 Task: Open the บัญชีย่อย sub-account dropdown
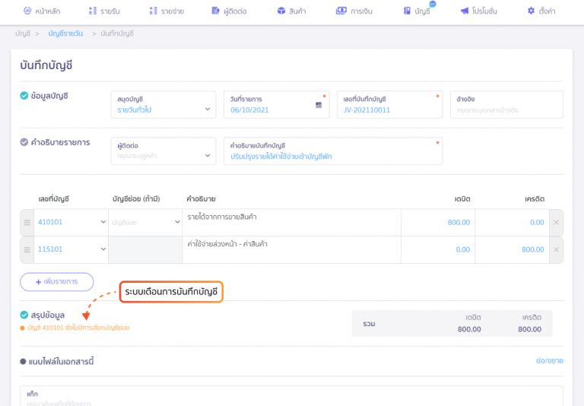tap(145, 222)
